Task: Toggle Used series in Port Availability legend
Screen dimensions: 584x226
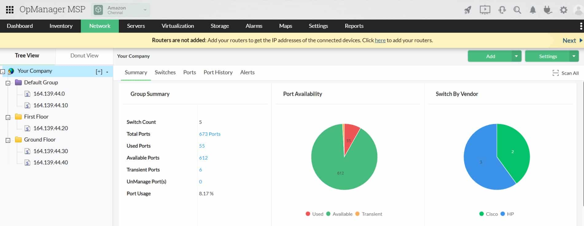Action: 314,214
